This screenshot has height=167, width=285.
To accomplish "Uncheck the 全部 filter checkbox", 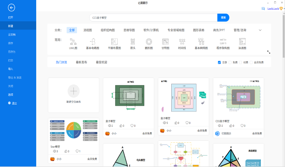I will click(x=219, y=62).
